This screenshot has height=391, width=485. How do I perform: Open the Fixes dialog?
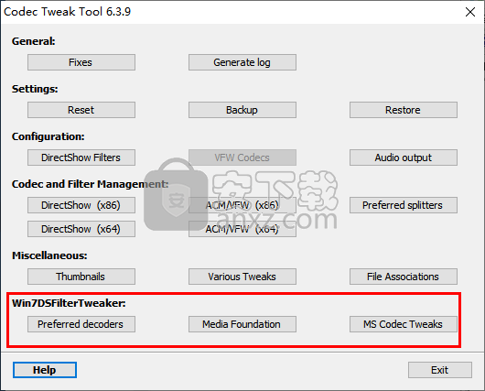[81, 62]
